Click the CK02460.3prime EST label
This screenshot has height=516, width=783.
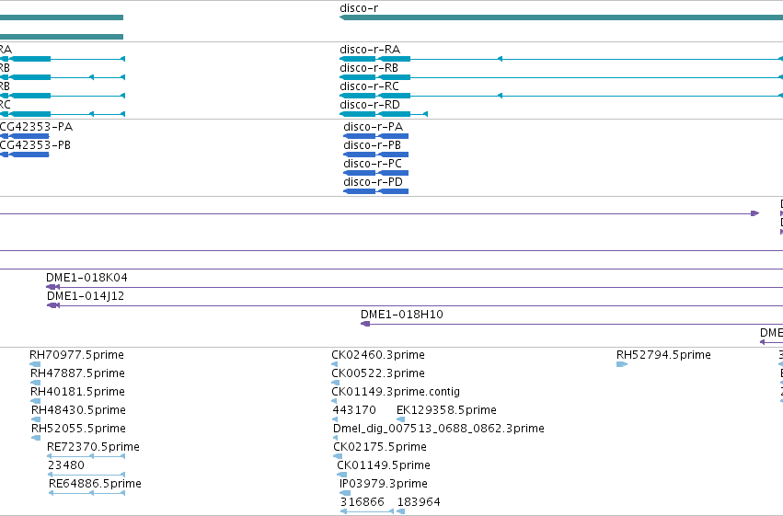378,355
